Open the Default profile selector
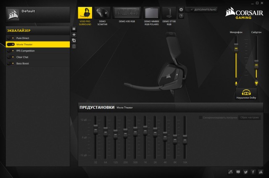This screenshot has height=178, width=269. (x=38, y=15)
